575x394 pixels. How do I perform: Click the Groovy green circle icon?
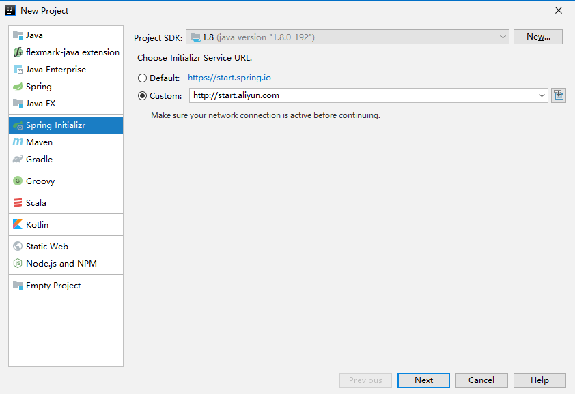[18, 181]
